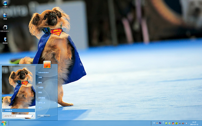
Task: Click the blue help question mark icon
Action: 160,123
